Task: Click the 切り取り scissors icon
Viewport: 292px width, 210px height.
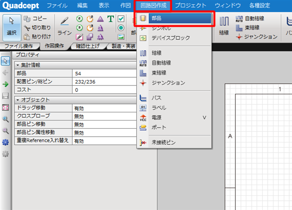Action: [27, 28]
